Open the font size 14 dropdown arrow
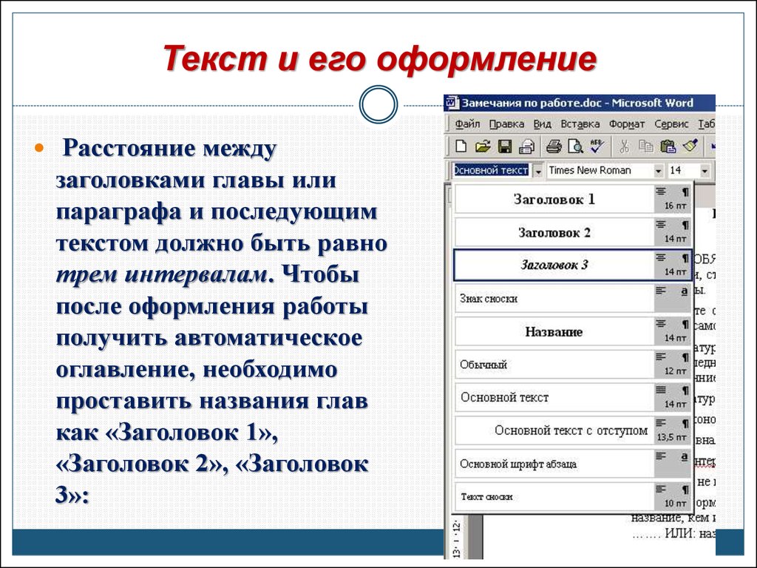This screenshot has width=757, height=568. coord(705,171)
